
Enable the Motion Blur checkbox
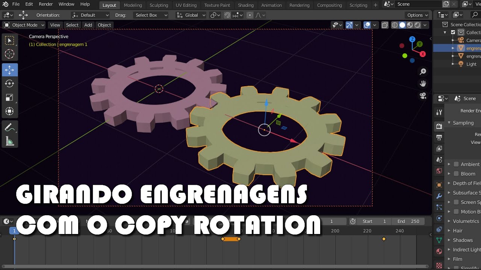456,211
